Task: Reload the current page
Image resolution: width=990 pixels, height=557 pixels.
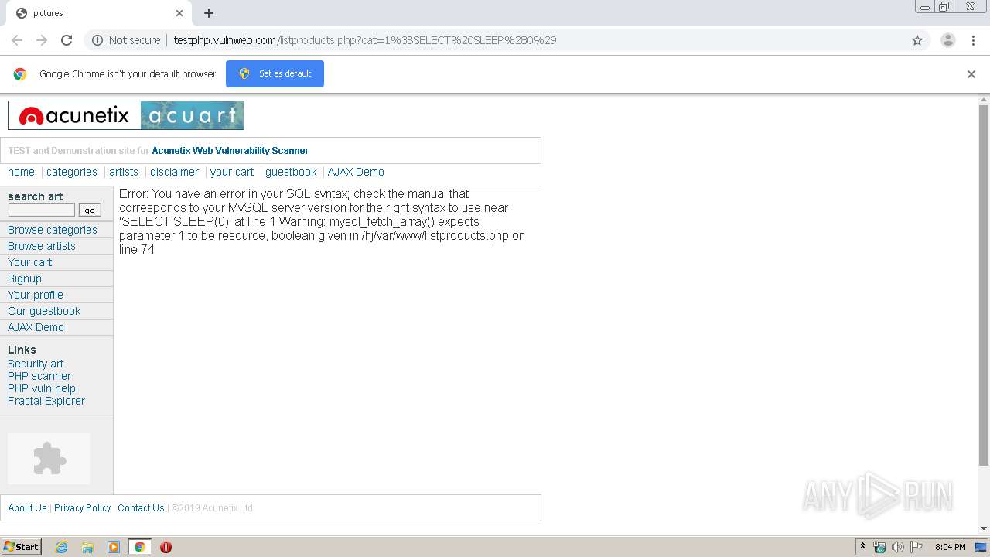Action: pos(67,40)
